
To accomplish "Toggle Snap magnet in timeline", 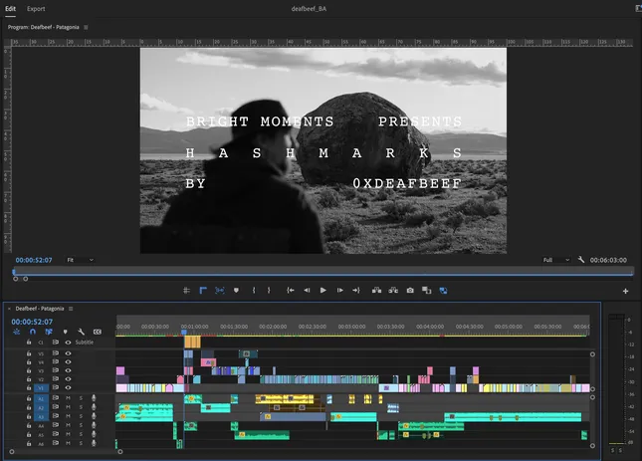I will (33, 332).
